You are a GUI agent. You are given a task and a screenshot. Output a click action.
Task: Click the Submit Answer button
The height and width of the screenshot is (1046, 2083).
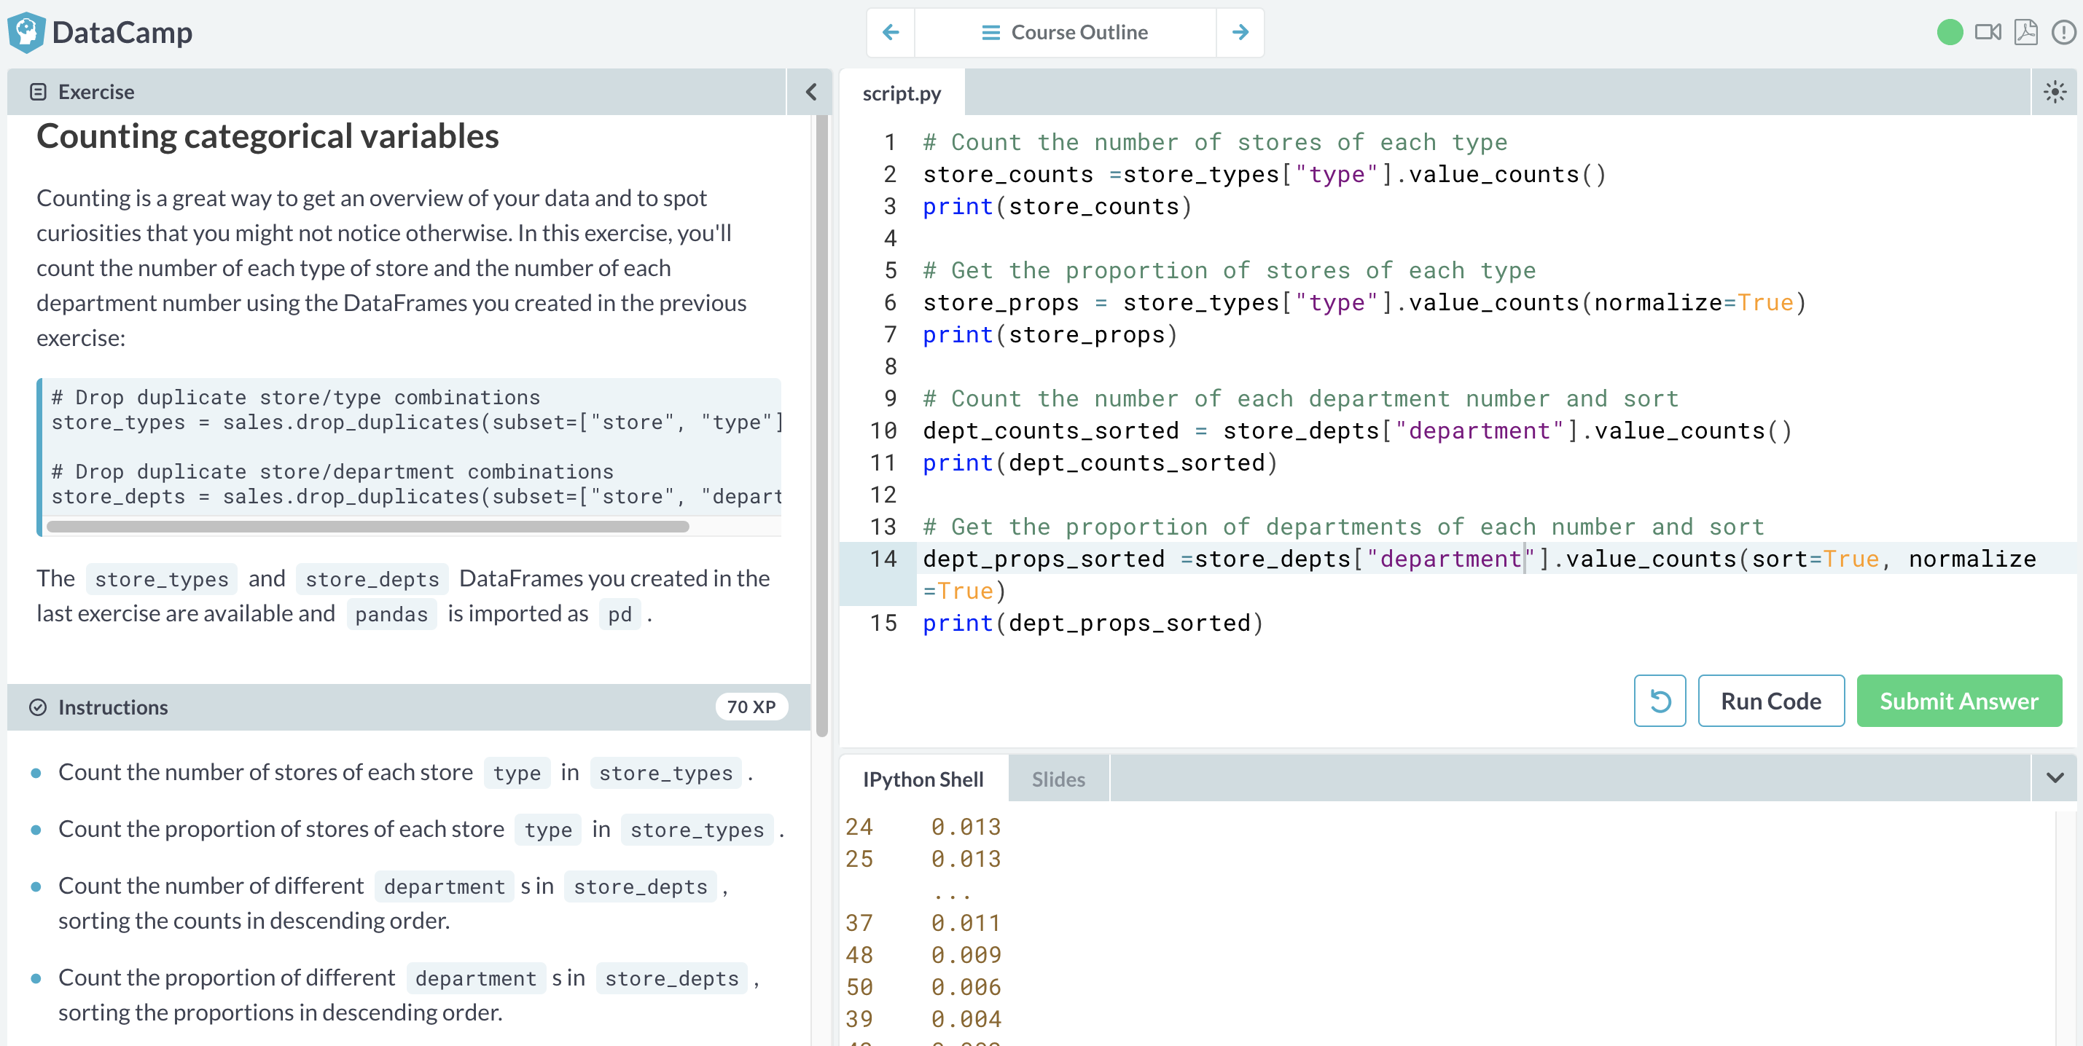point(1958,701)
